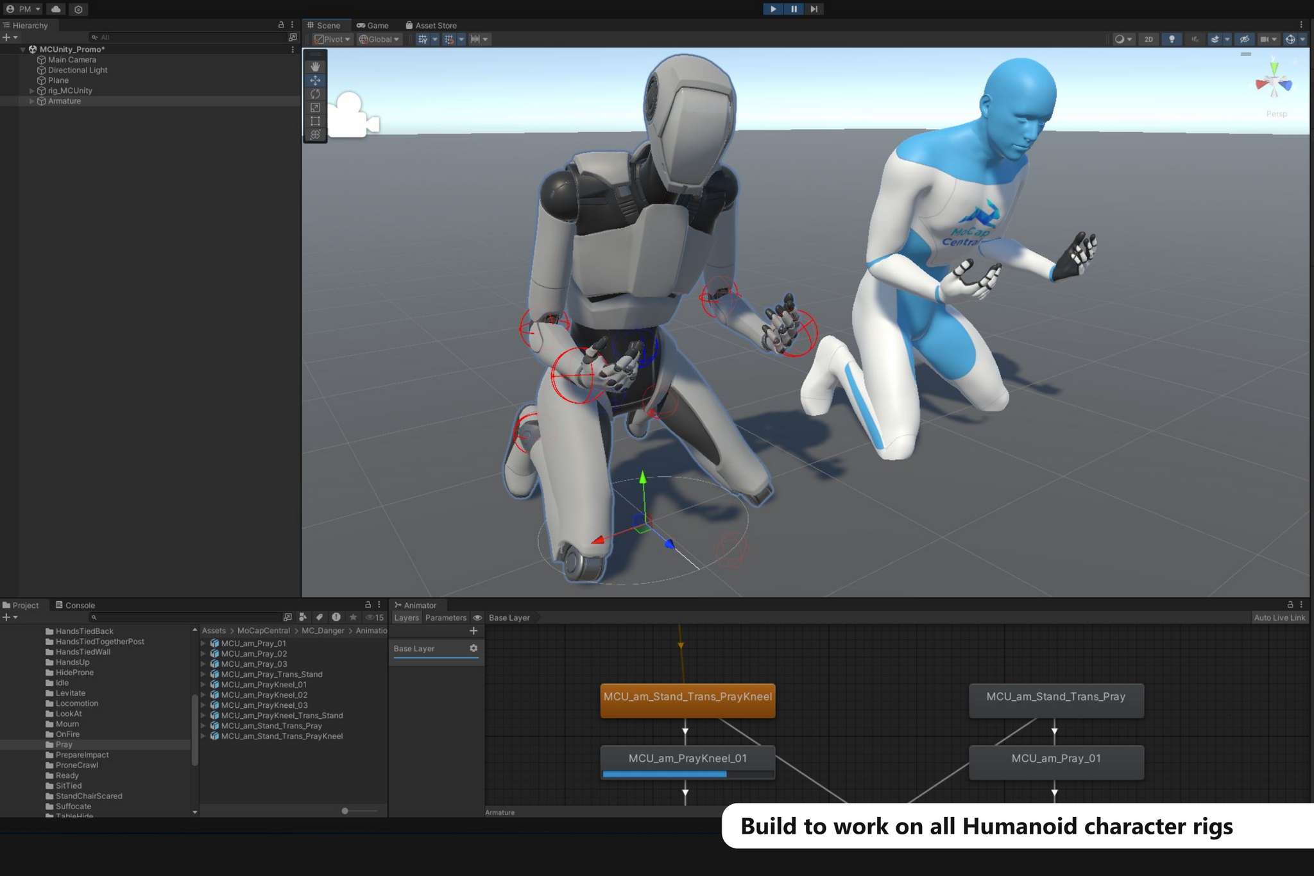
Task: Select the Hand pan tool
Action: pyautogui.click(x=315, y=66)
